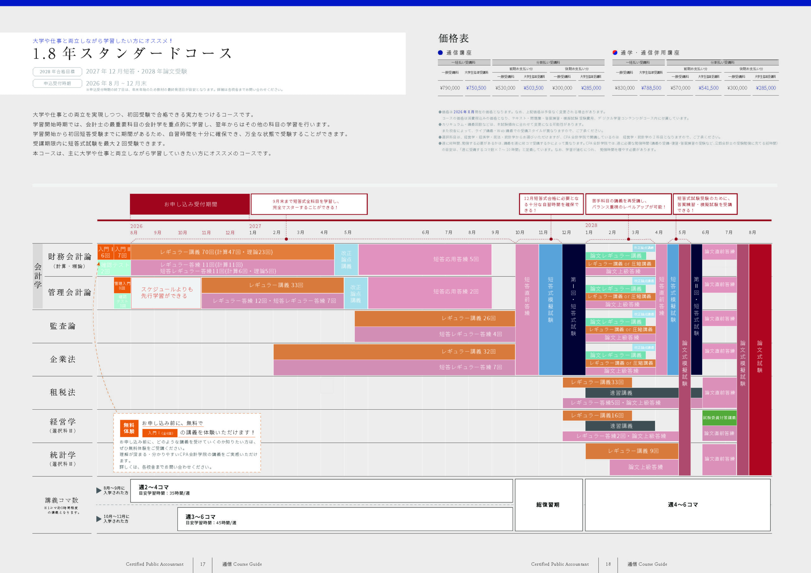Click the スケジュールよりも先行学習ができる box

pyautogui.click(x=166, y=293)
